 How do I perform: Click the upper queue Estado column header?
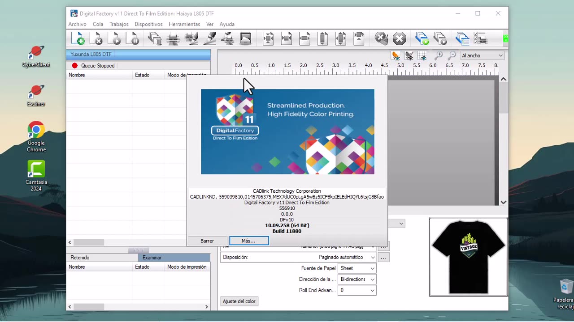pyautogui.click(x=148, y=75)
